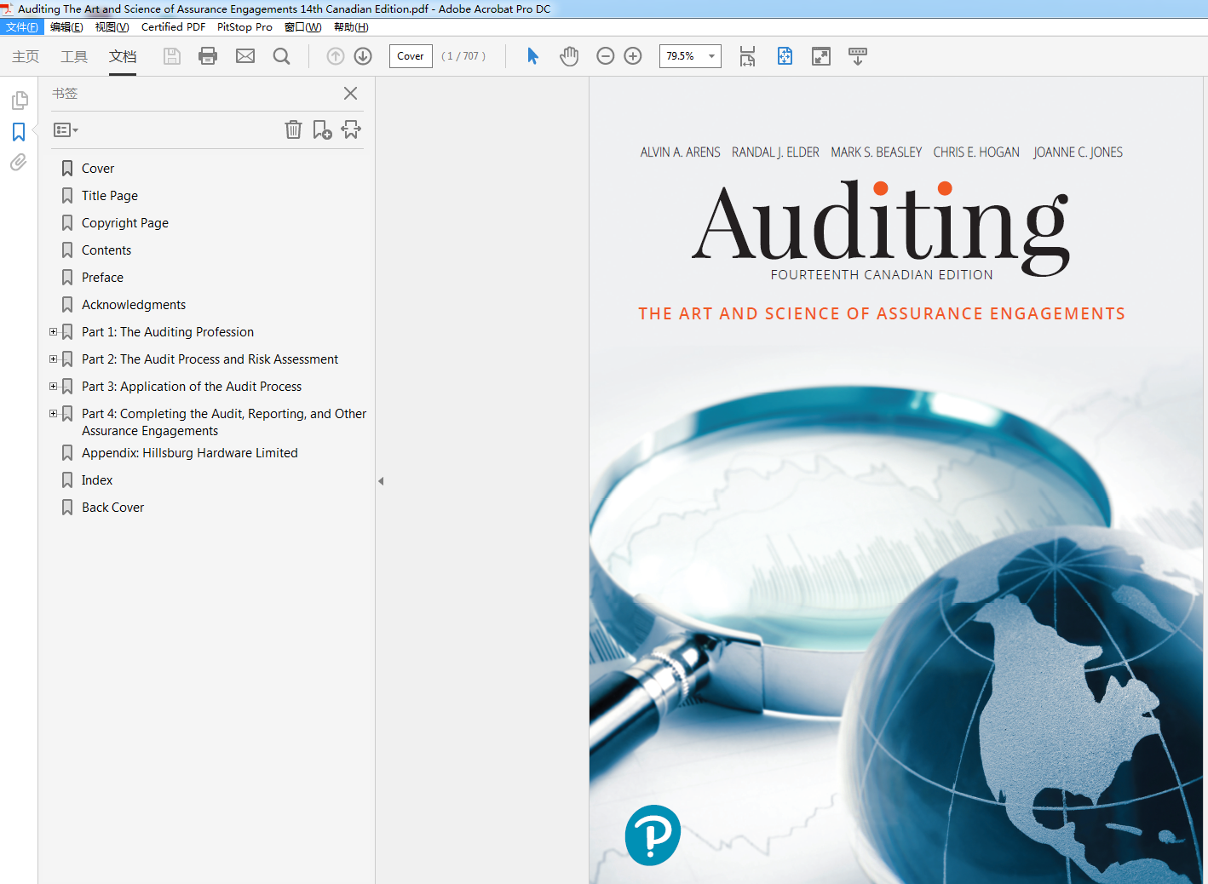Viewport: 1208px width, 884px height.
Task: Open the 编辑(E) menu
Action: coord(66,27)
